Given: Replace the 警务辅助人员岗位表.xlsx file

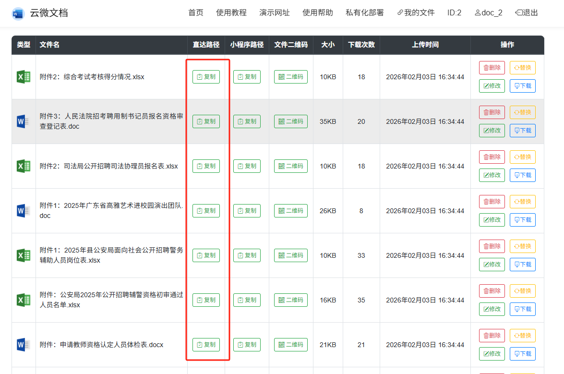Looking at the screenshot, I should click(x=522, y=246).
